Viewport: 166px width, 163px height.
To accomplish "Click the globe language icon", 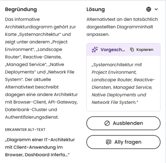I will [148, 9].
